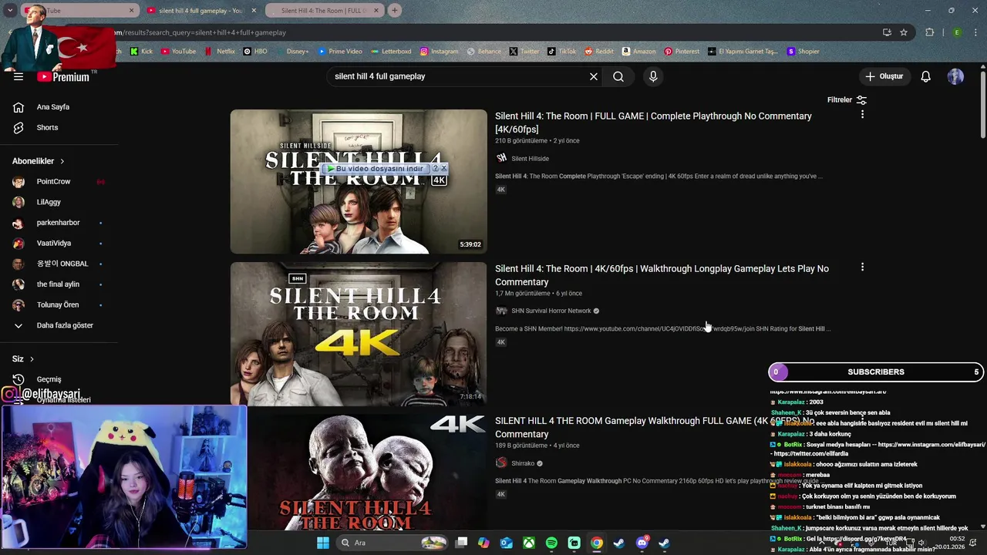987x555 pixels.
Task: Play the yellow 4K SHN video thumbnail
Action: (x=359, y=334)
